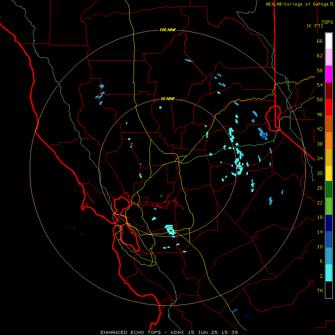Select the bright red legend swatch
This screenshot has width=335, height=335.
tap(329, 107)
